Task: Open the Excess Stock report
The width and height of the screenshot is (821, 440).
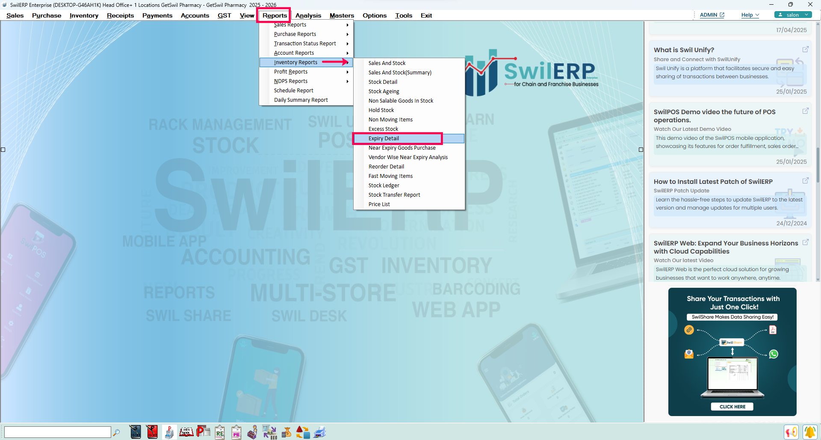Action: pos(409,129)
